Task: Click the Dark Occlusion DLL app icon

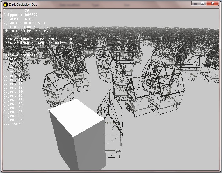Action: pyautogui.click(x=5, y=4)
